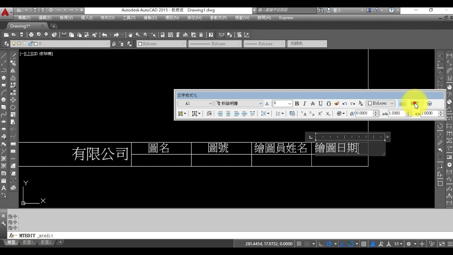Toggle Bold in the text formatting toolbar

pos(297,103)
